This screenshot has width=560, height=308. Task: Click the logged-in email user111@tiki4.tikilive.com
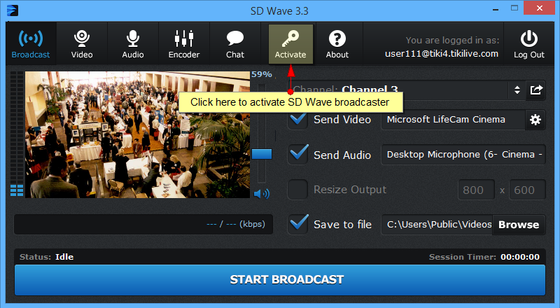point(442,54)
